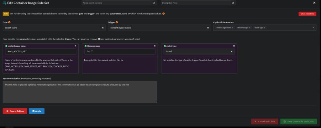Viewport: 321px width, 128px height.
Task: Click the edit icon beside rule set Name
Action: (x=154, y=3)
